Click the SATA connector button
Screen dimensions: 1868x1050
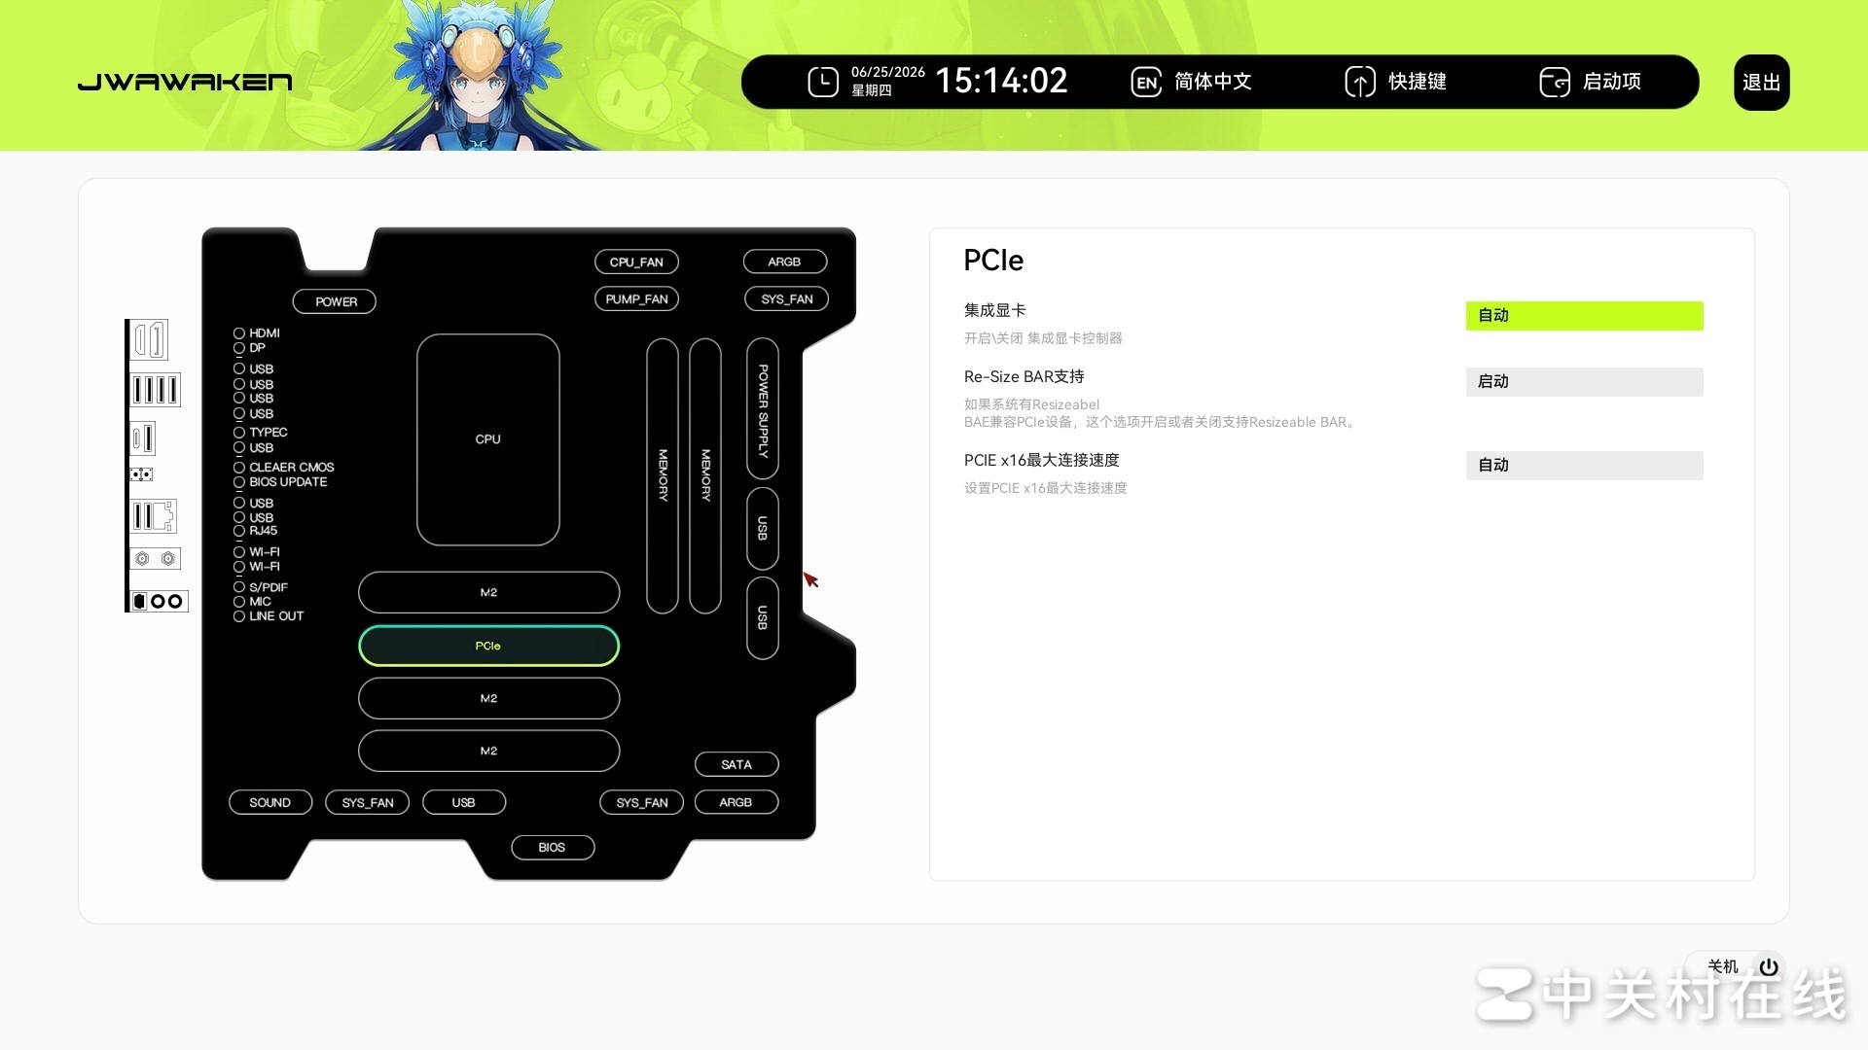click(x=736, y=765)
